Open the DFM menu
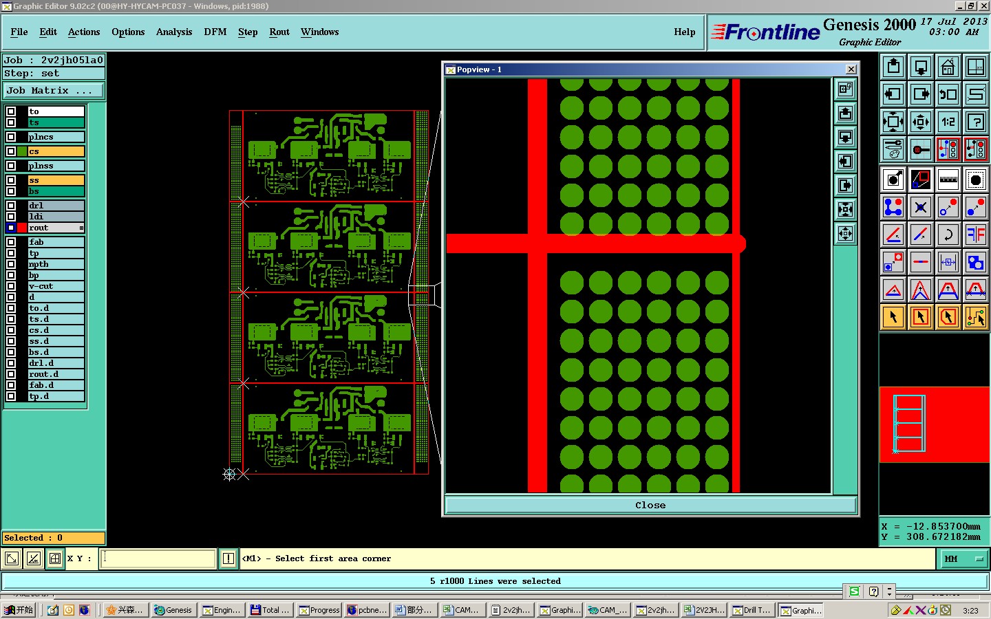Viewport: 991px width, 619px height. click(215, 32)
